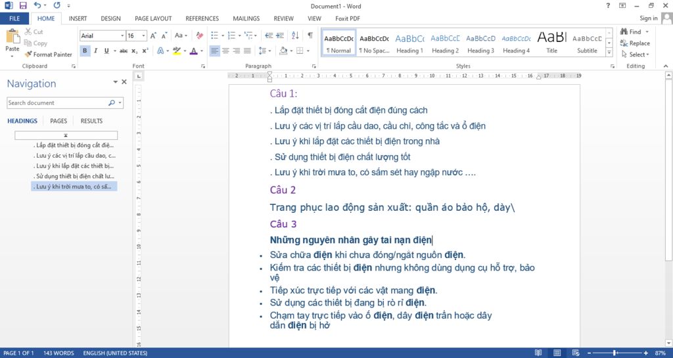Undo the last action
Screen dimensions: 673x358
(37, 5)
